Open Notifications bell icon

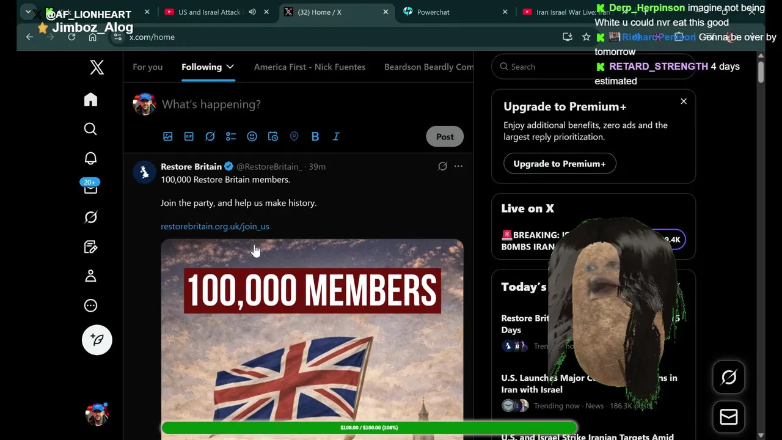[90, 158]
